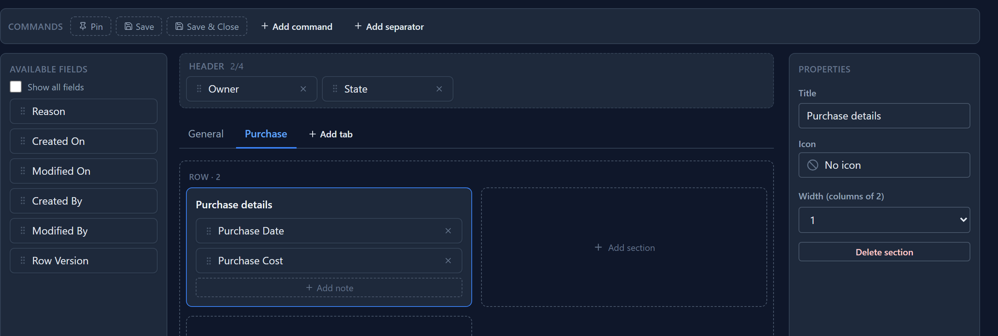Viewport: 998px width, 336px height.
Task: Toggle Show all fields checkbox
Action: [15, 87]
